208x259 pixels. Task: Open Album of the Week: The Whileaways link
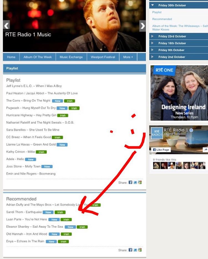(x=180, y=28)
